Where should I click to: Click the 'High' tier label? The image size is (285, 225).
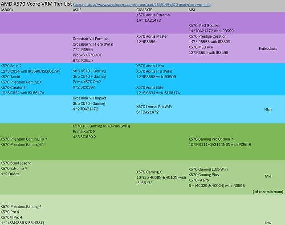pyautogui.click(x=268, y=110)
